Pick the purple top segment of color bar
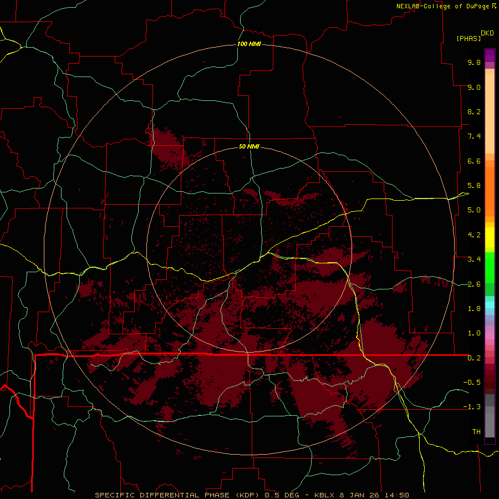 coord(490,55)
